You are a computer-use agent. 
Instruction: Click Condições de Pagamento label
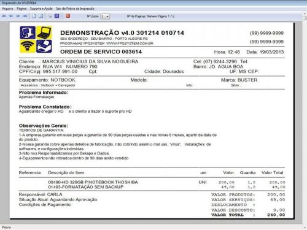pyautogui.click(x=45, y=205)
